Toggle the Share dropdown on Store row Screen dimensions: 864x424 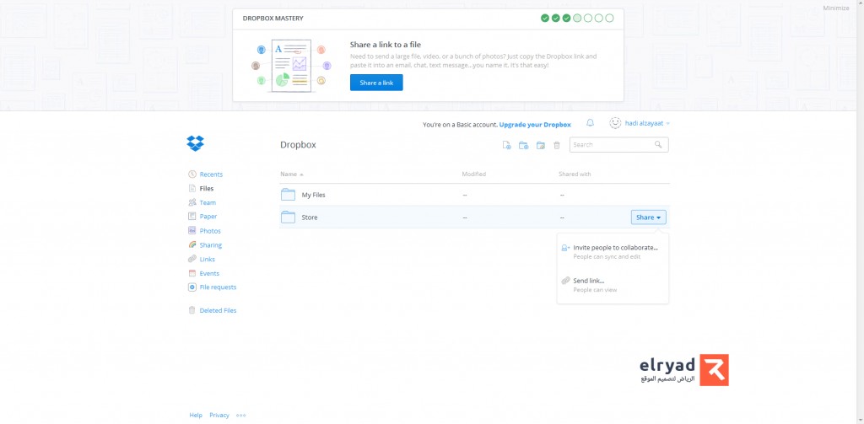(649, 217)
